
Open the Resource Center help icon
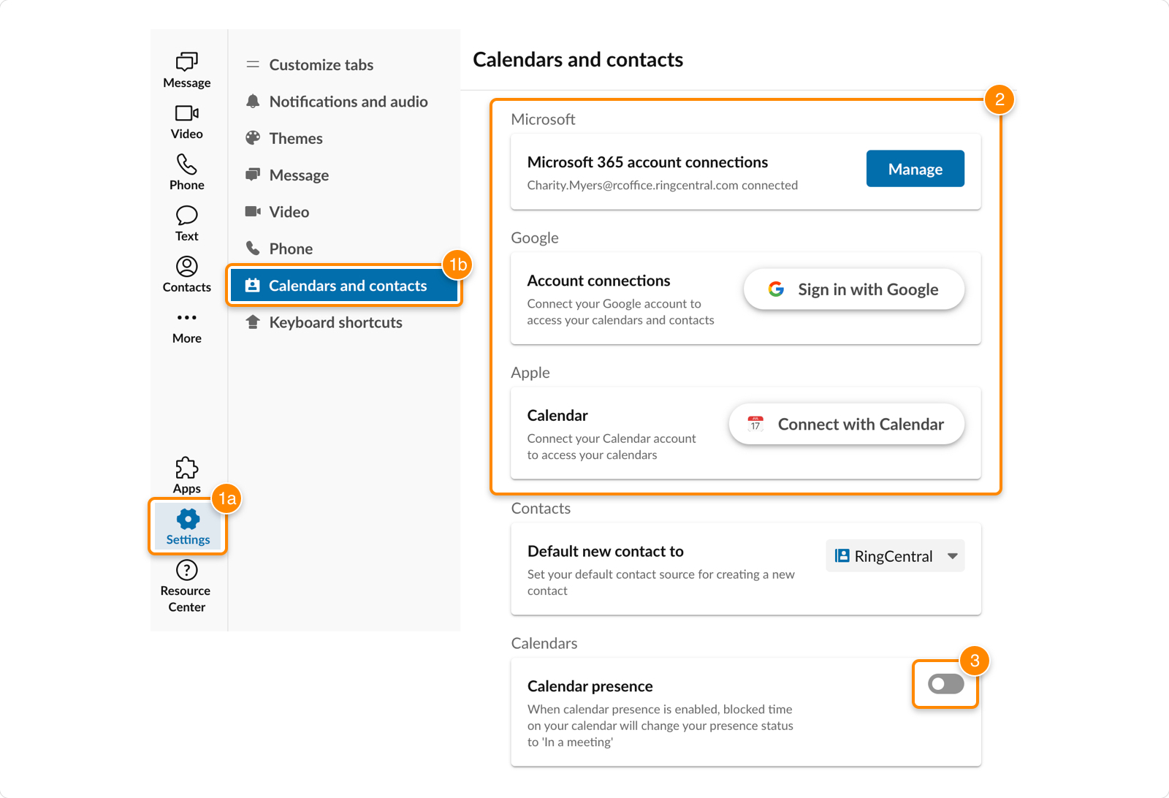point(186,571)
